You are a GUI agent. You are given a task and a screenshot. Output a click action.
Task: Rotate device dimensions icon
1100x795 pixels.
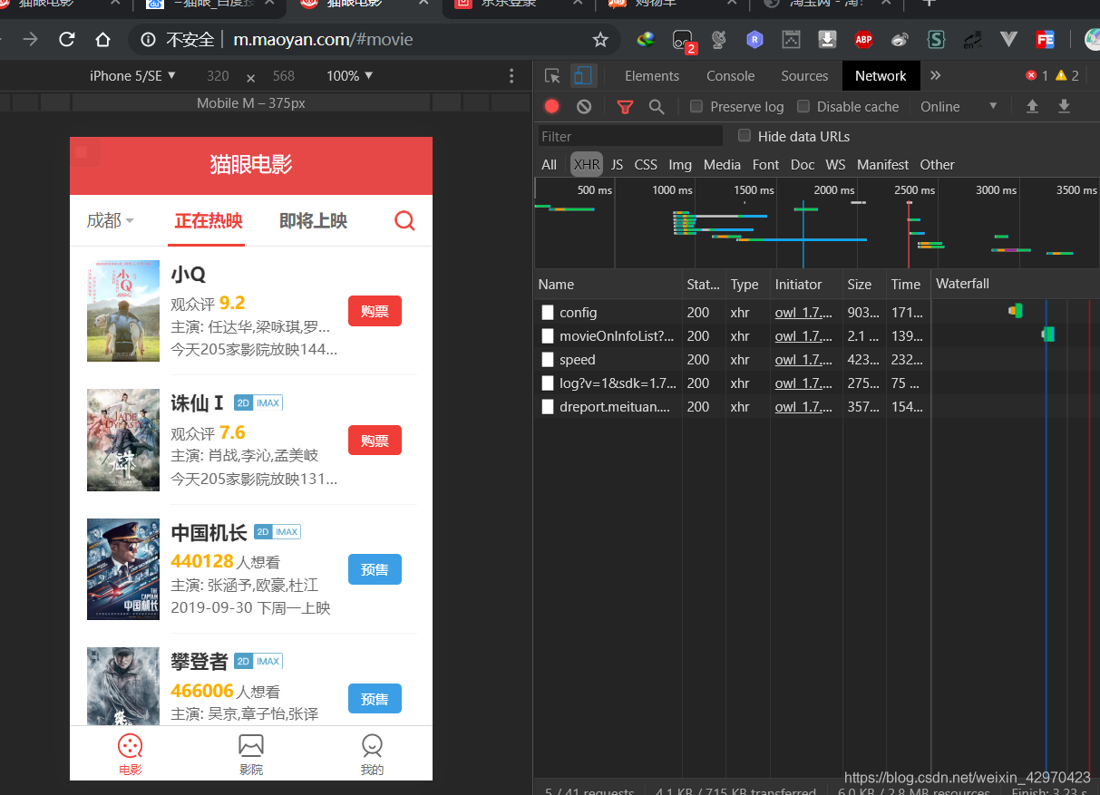click(251, 78)
